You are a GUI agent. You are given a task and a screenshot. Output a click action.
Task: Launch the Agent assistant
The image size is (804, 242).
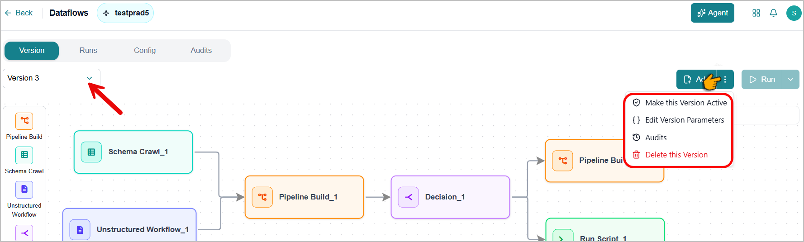point(712,13)
